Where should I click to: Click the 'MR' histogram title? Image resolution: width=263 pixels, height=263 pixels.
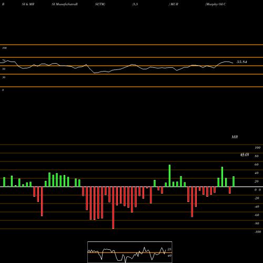235,137
